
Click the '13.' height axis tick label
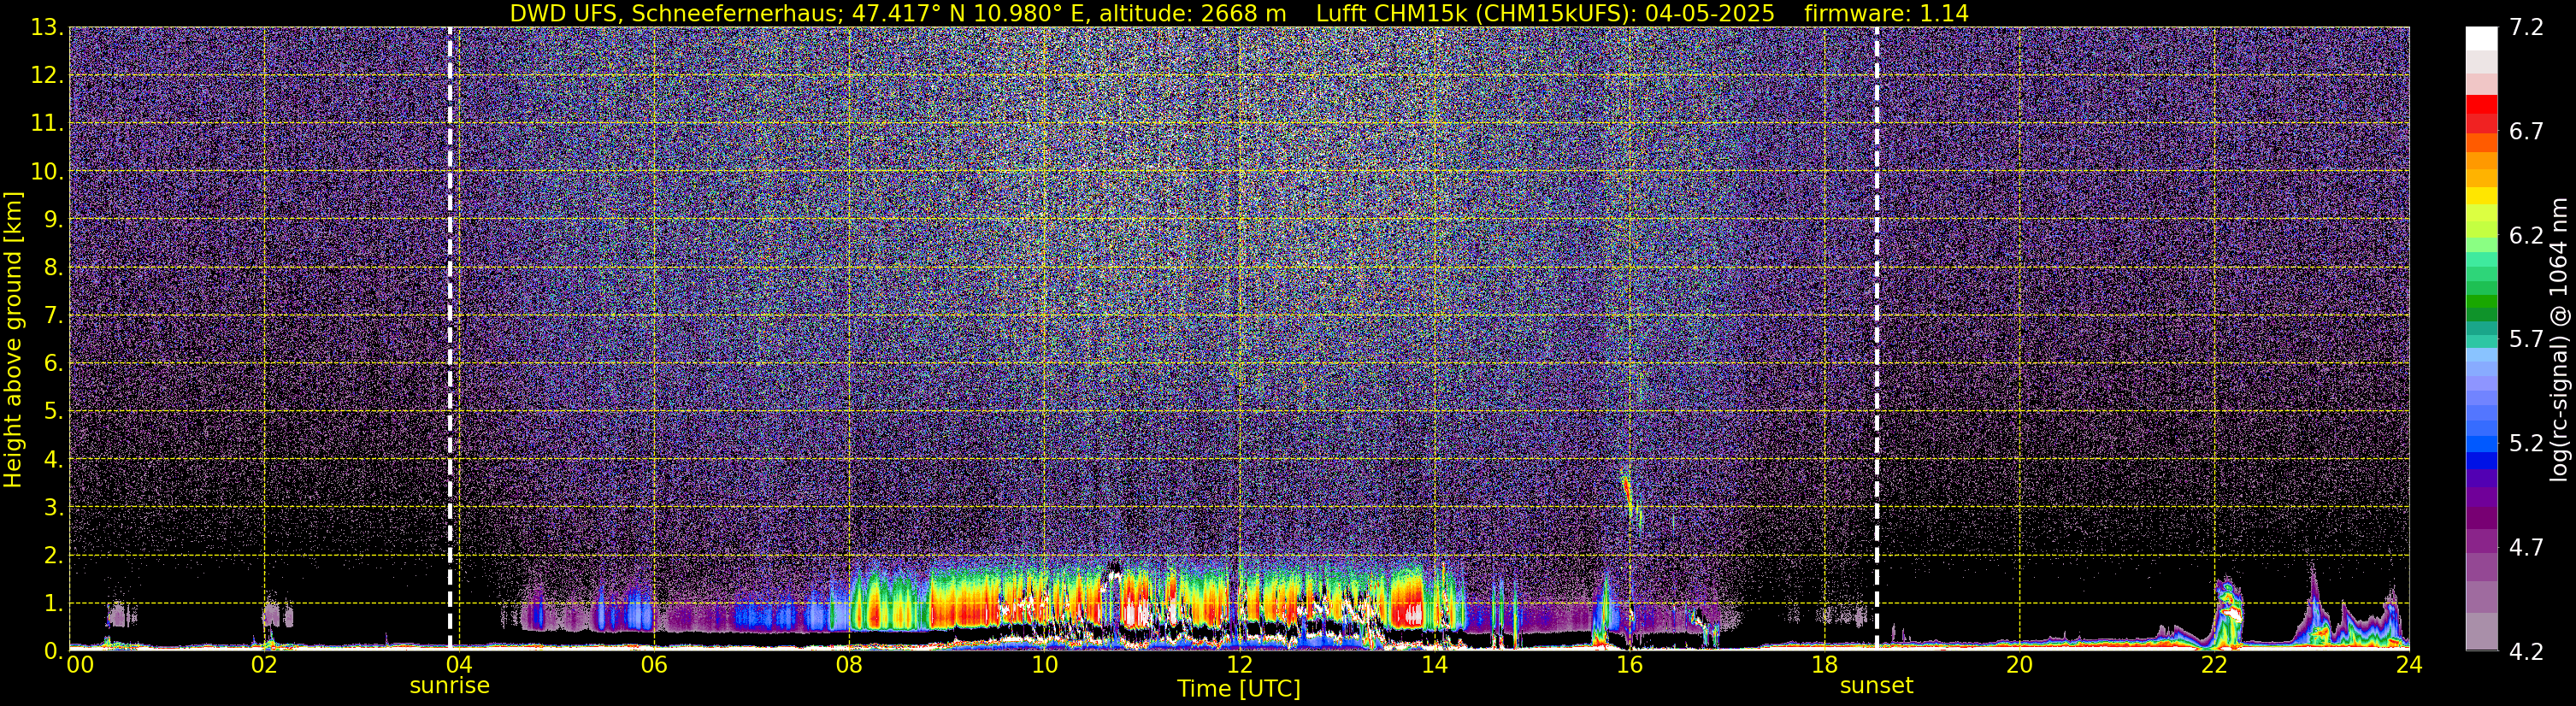pos(47,28)
